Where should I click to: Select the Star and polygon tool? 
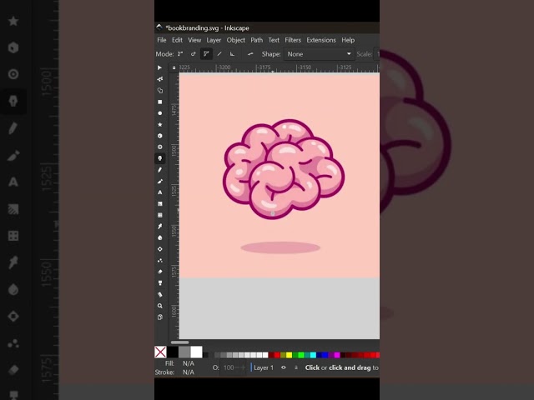tap(159, 124)
